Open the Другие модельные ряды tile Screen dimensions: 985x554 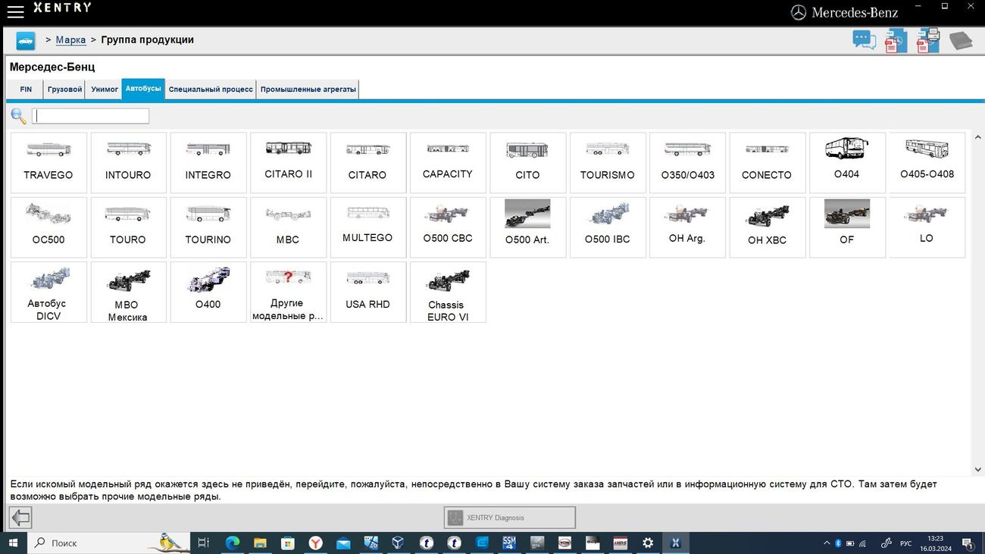pyautogui.click(x=288, y=292)
